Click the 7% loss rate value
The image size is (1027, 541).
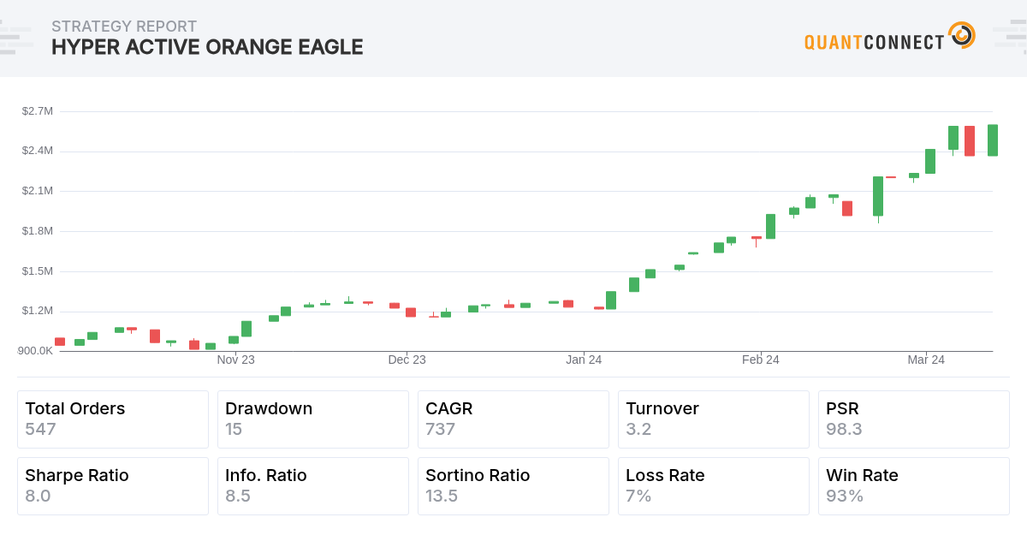(x=638, y=496)
